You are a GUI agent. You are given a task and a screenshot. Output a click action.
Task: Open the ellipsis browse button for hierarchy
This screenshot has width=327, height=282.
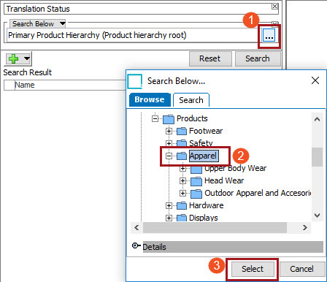[269, 37]
